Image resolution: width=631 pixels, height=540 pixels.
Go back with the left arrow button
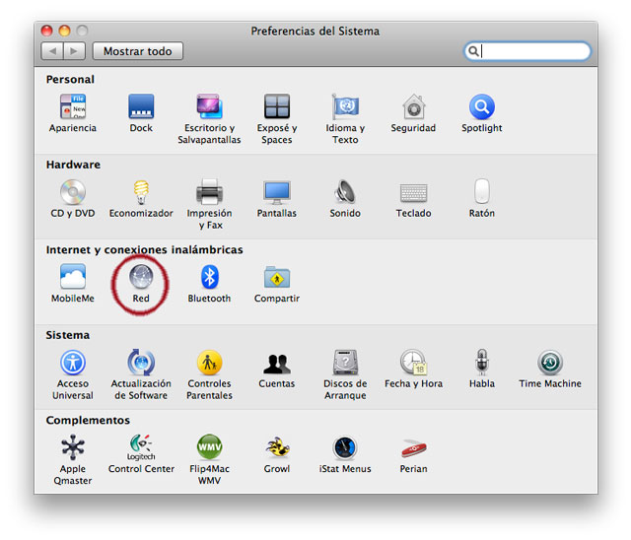[x=52, y=51]
